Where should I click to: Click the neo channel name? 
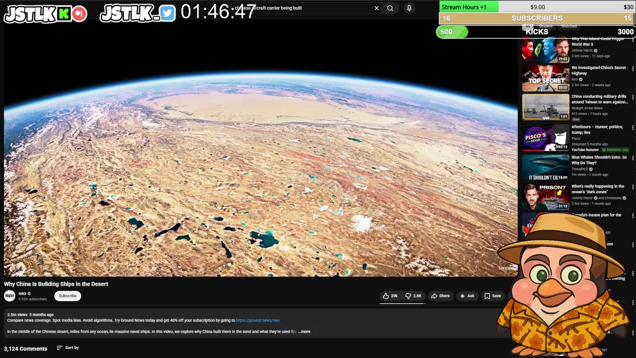[22, 293]
